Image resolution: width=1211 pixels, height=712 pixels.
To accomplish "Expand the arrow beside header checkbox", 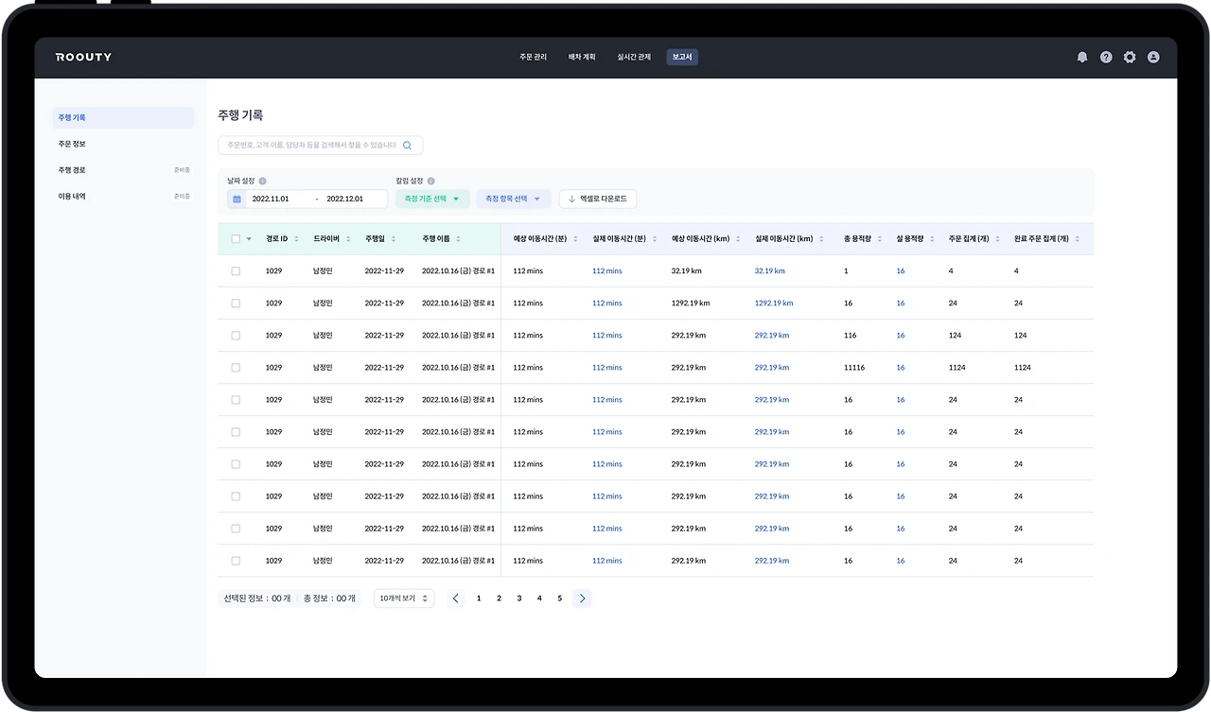I will click(249, 239).
